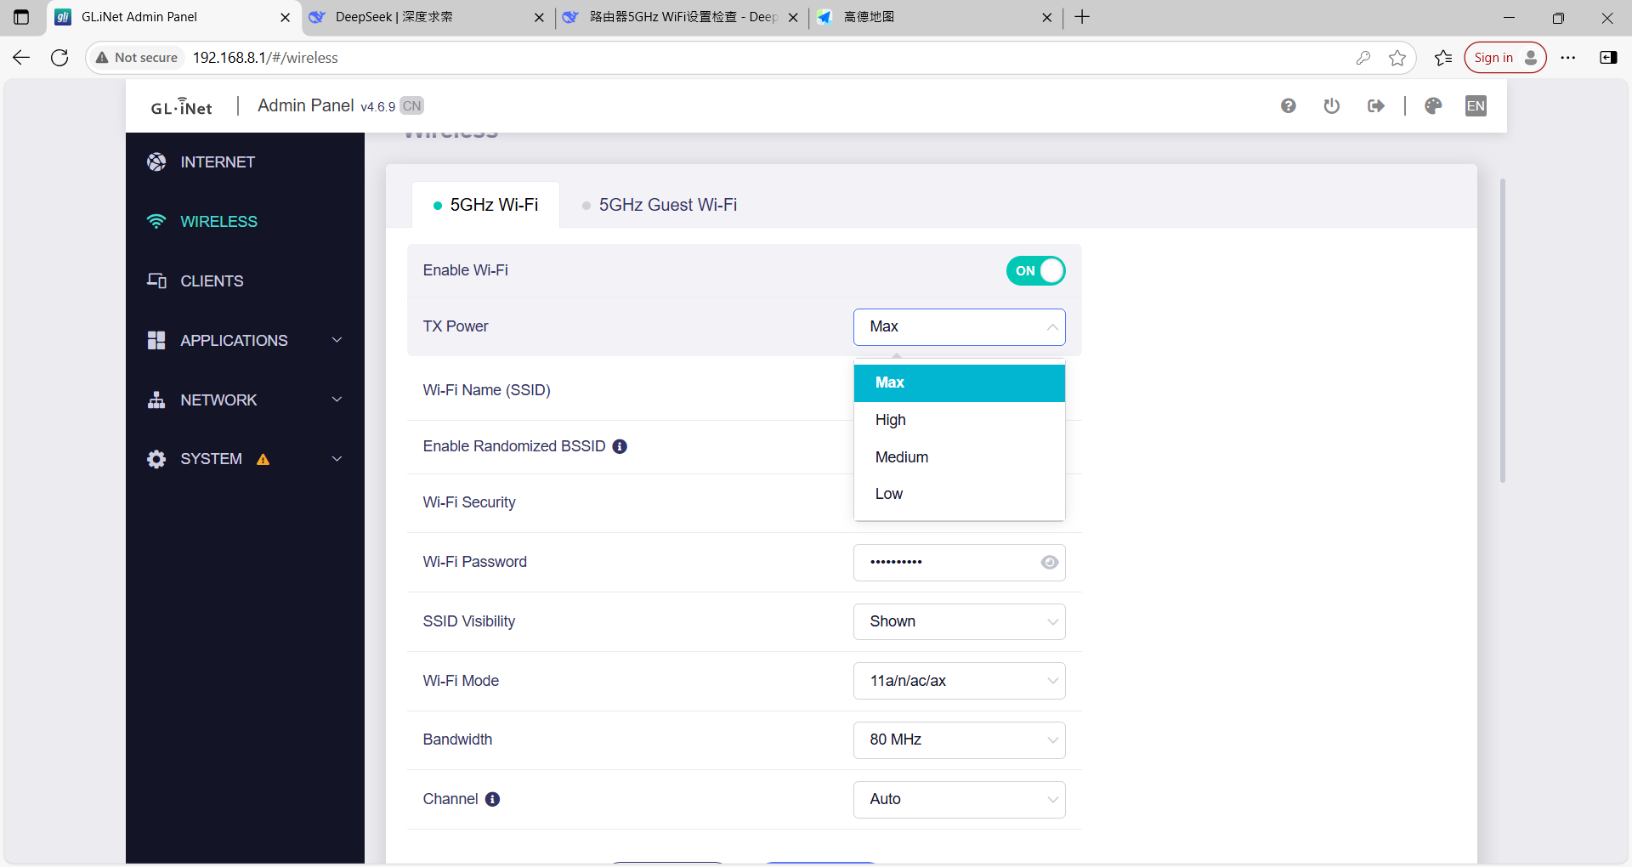Image resolution: width=1632 pixels, height=867 pixels.
Task: Click the Applications grid sidebar icon
Action: [x=156, y=340]
